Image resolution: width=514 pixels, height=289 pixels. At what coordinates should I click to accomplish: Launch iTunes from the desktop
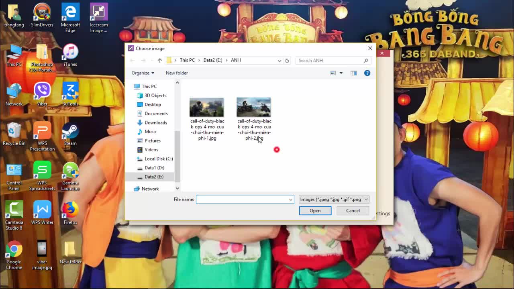coord(70,55)
